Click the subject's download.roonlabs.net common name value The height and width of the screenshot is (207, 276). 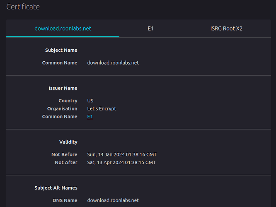pos(113,63)
